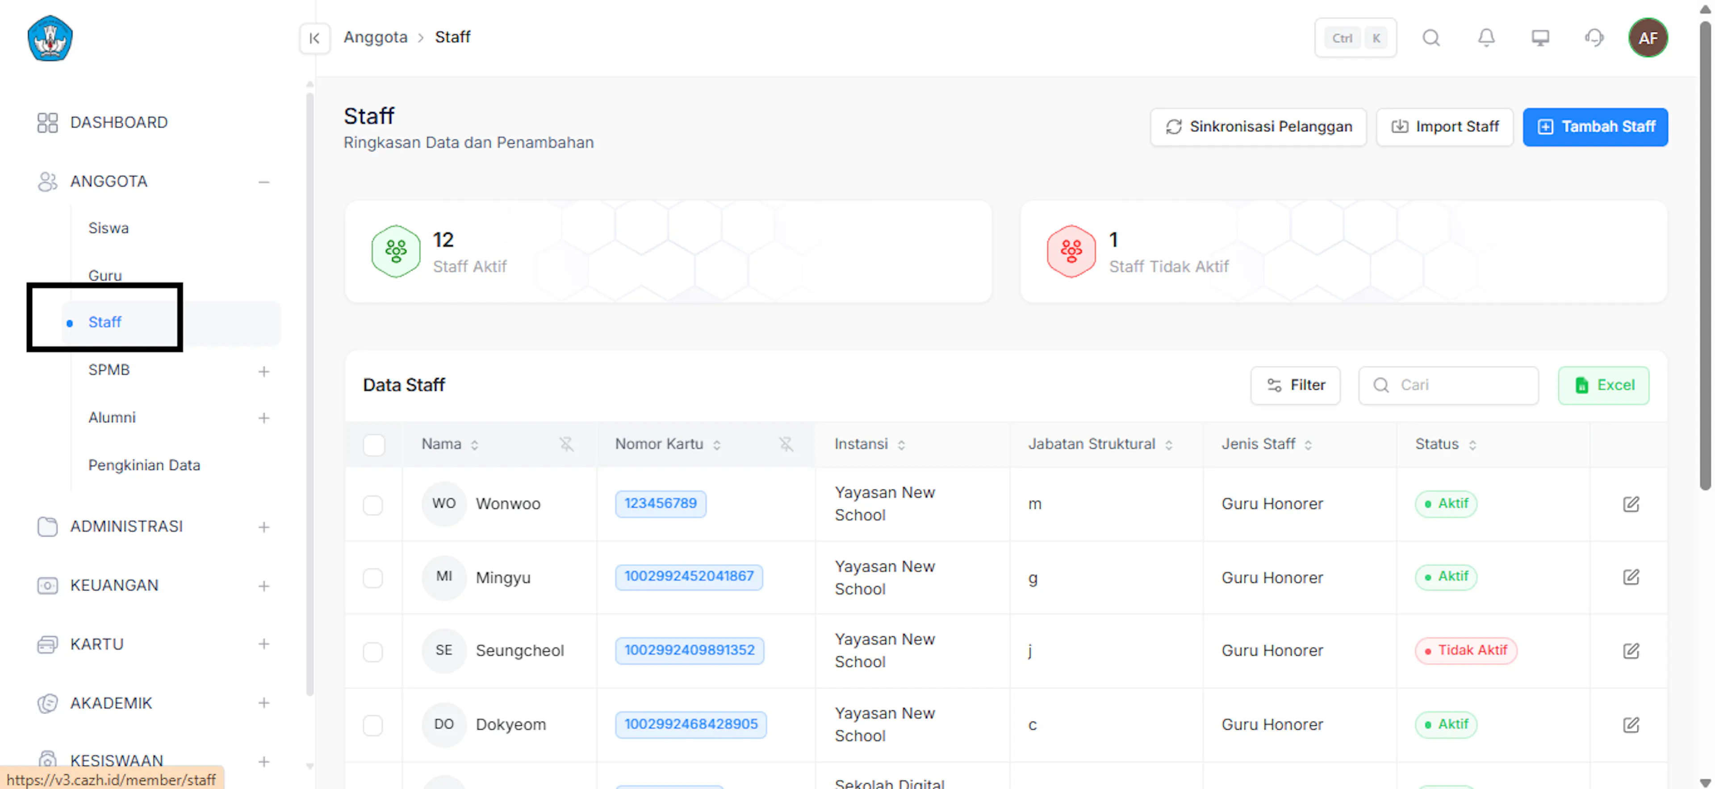Sort by Jenis Staff column
This screenshot has width=1715, height=789.
(x=1308, y=445)
